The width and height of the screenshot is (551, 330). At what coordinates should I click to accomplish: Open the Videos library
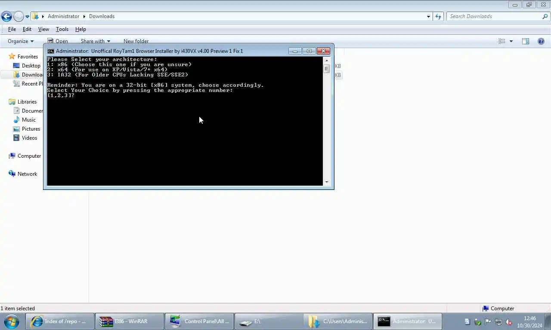tap(29, 138)
